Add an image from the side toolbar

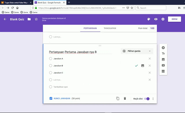[163, 60]
